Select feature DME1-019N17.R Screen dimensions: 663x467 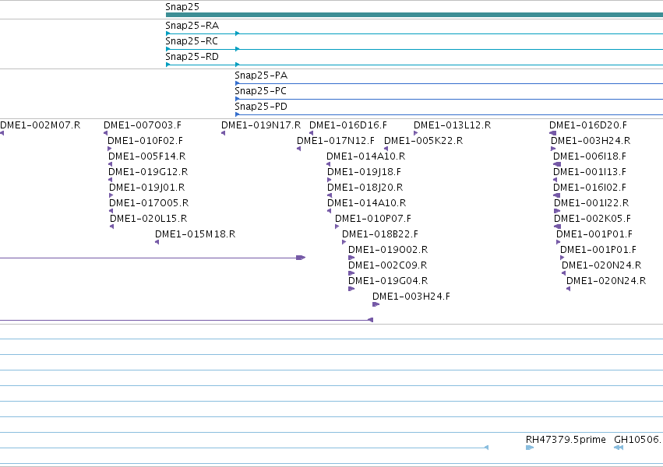pos(261,125)
